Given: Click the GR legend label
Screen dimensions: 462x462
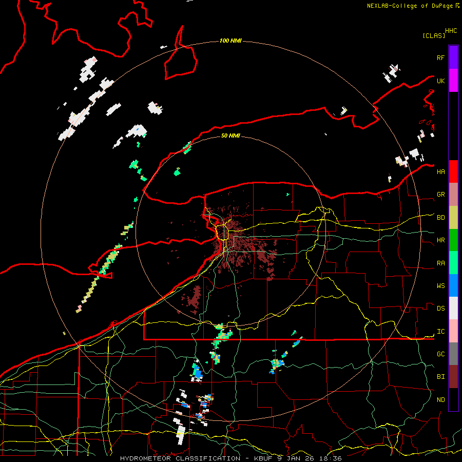Looking at the screenshot, I should (440, 195).
